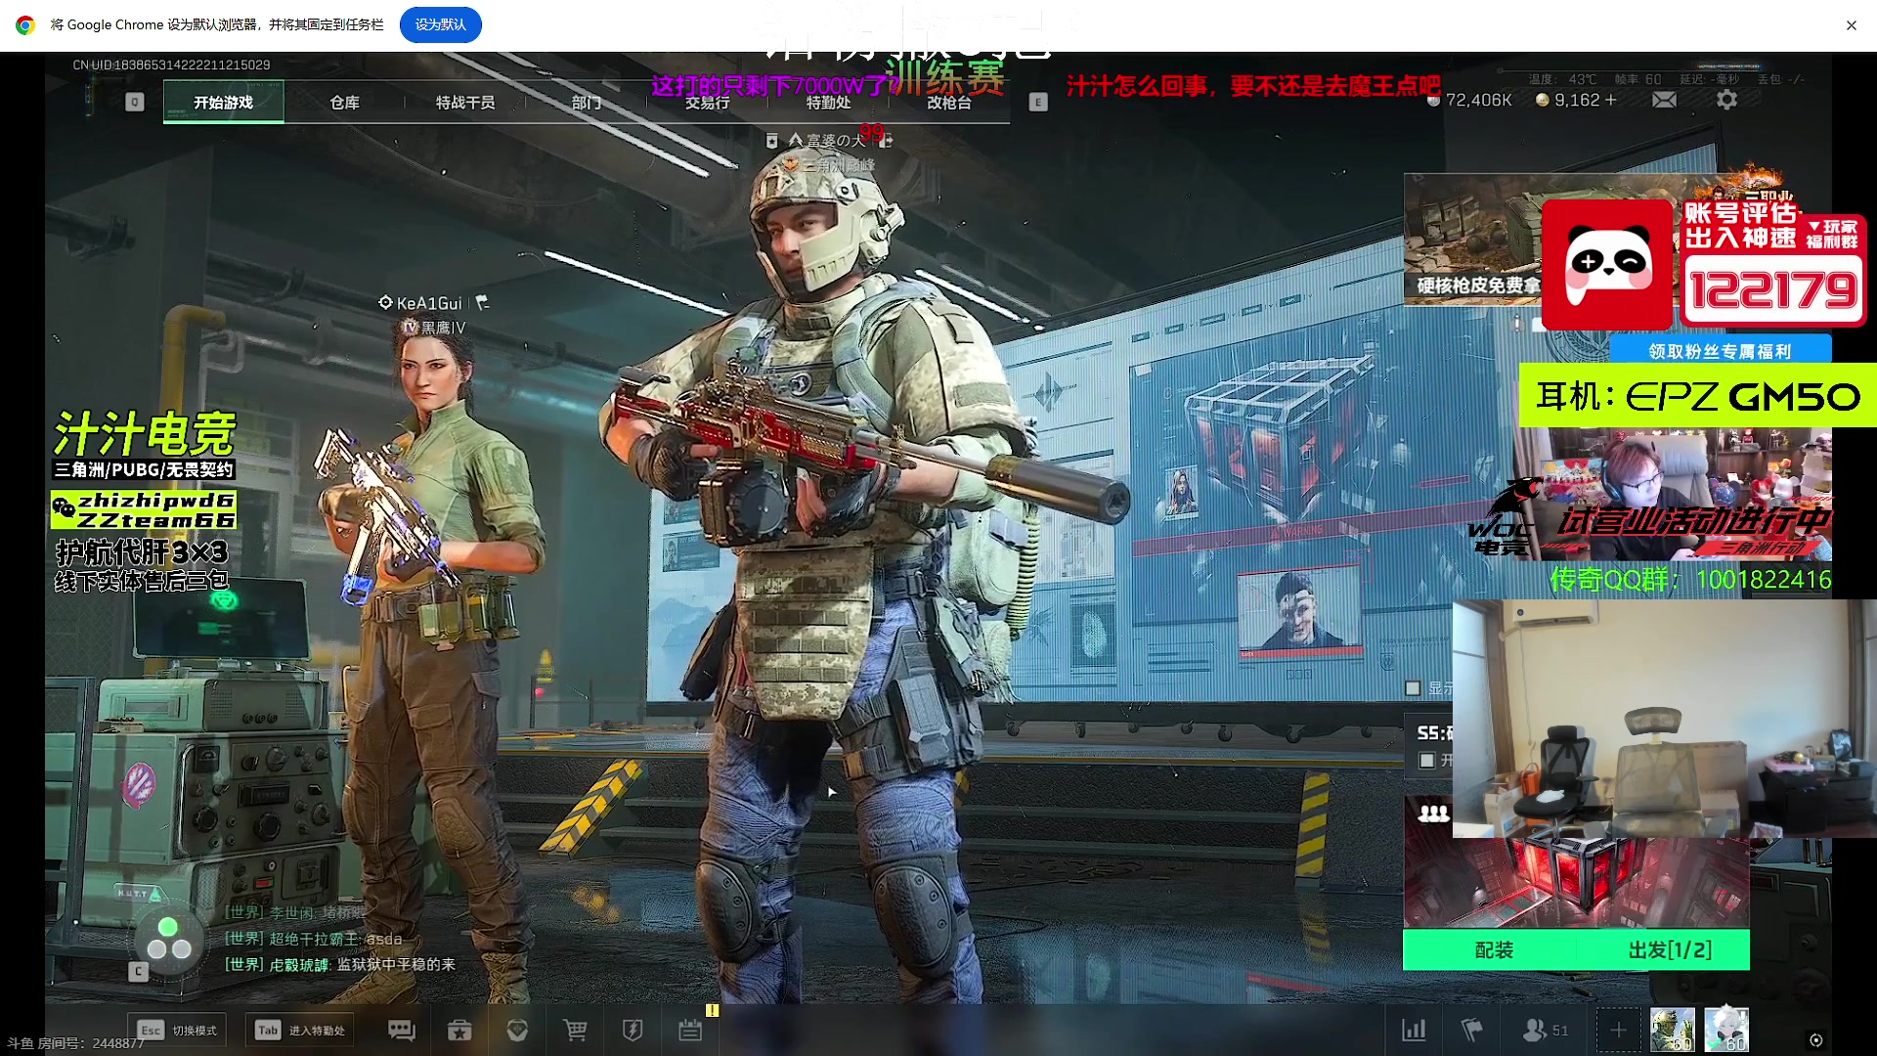
Task: Open the flags icon in bottom bar
Action: point(1471,1030)
